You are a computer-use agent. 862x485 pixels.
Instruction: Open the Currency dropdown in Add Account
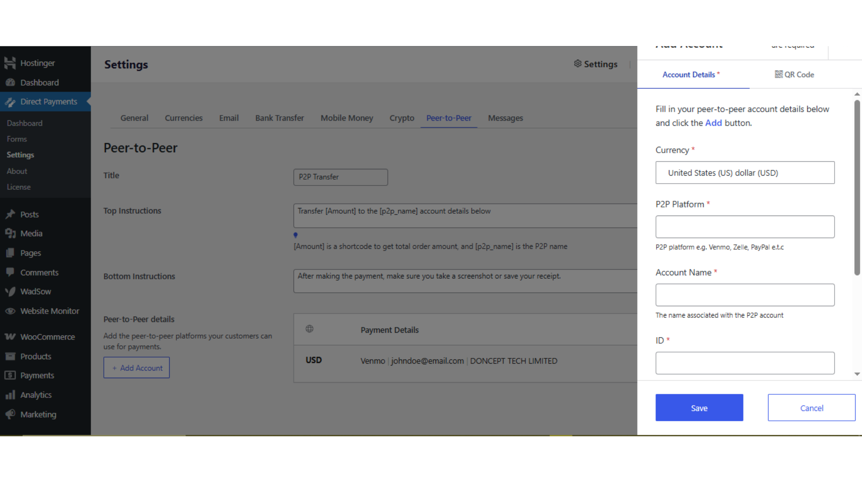[744, 173]
